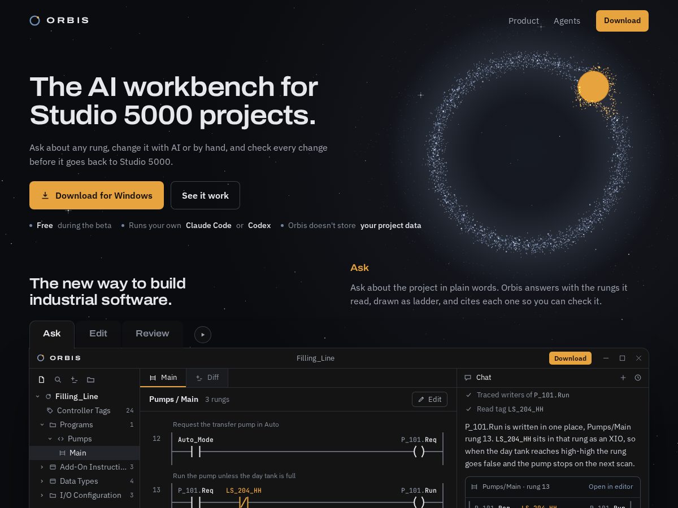Switch to the Diff editor tab
The image size is (678, 508).
coord(207,378)
